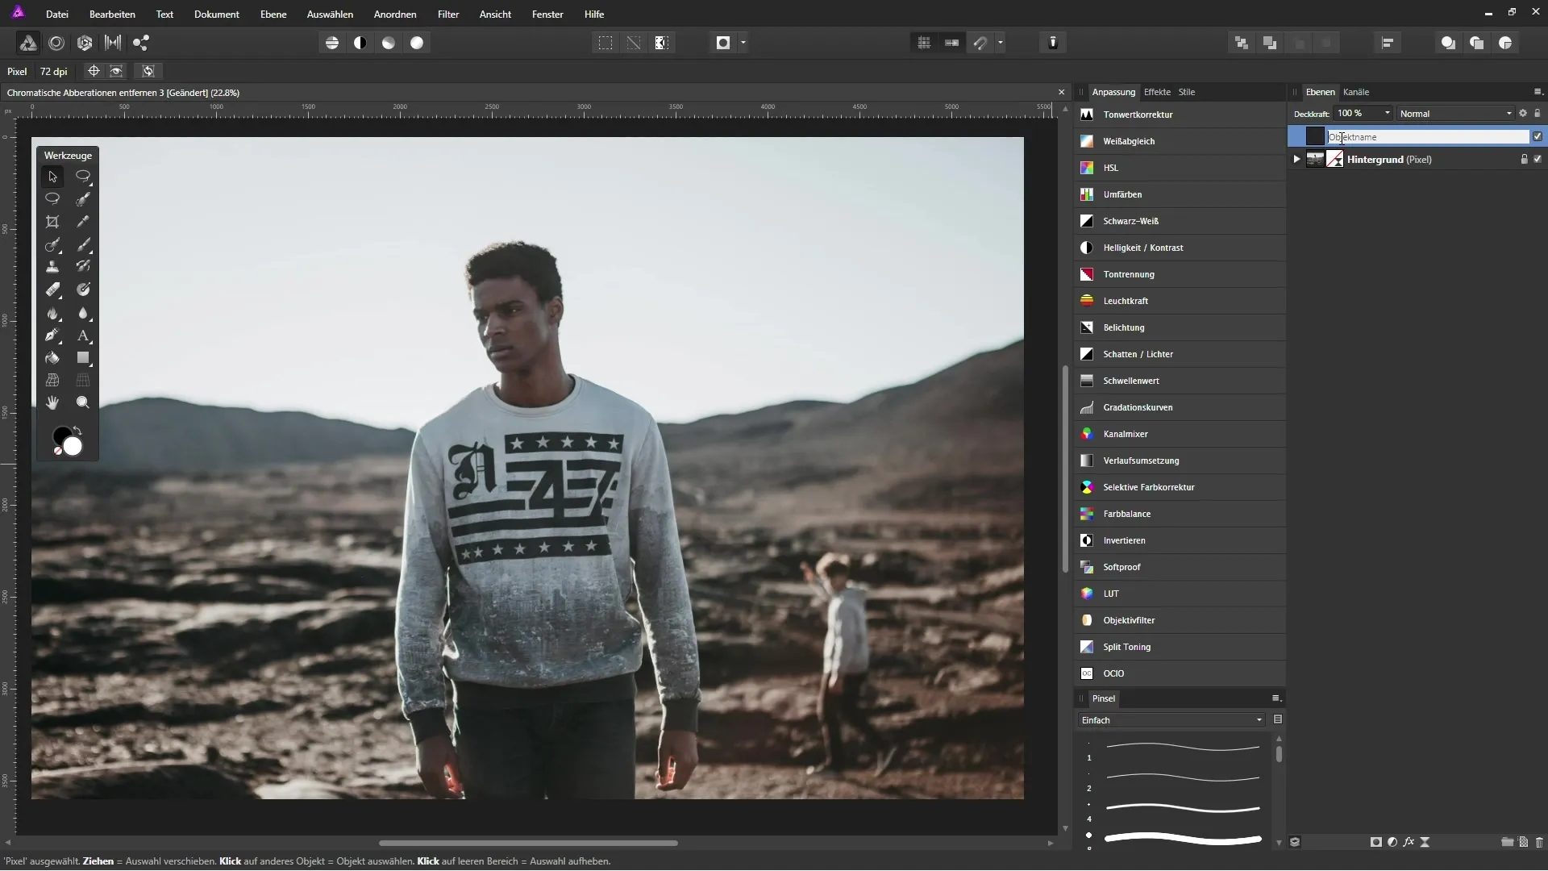Switch to the Stile tab
This screenshot has height=871, width=1548.
pyautogui.click(x=1187, y=92)
